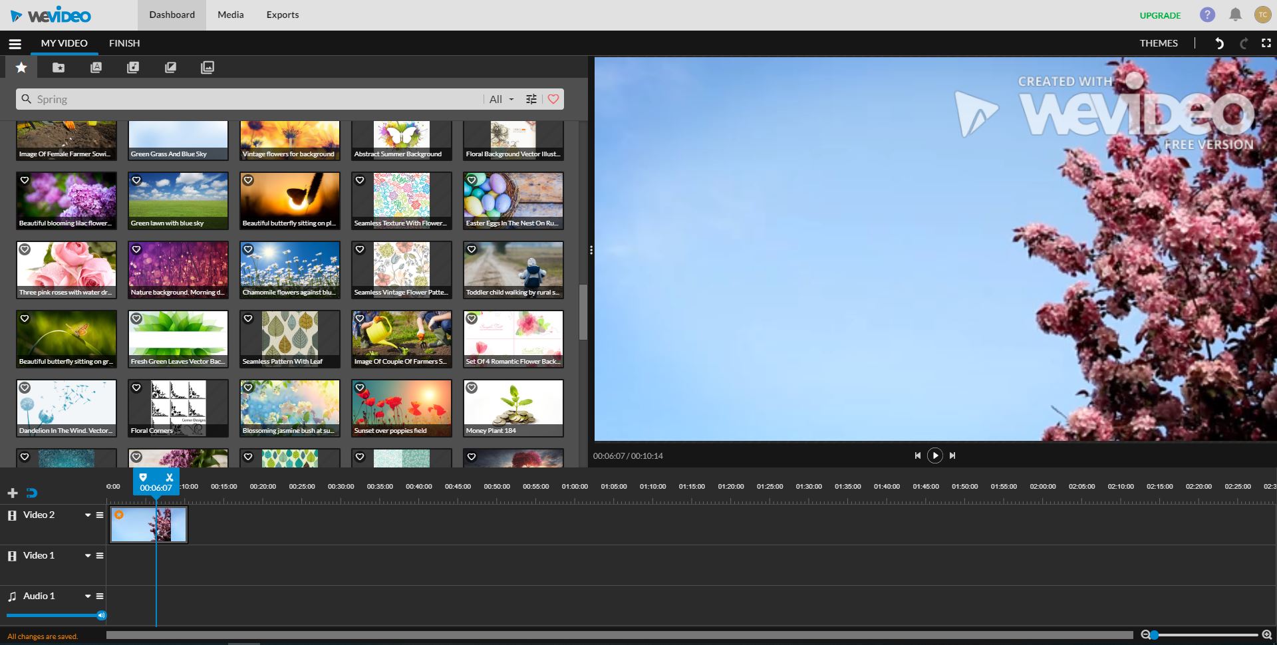The image size is (1277, 645).
Task: Click the WeVideo logo
Action: pyautogui.click(x=51, y=15)
